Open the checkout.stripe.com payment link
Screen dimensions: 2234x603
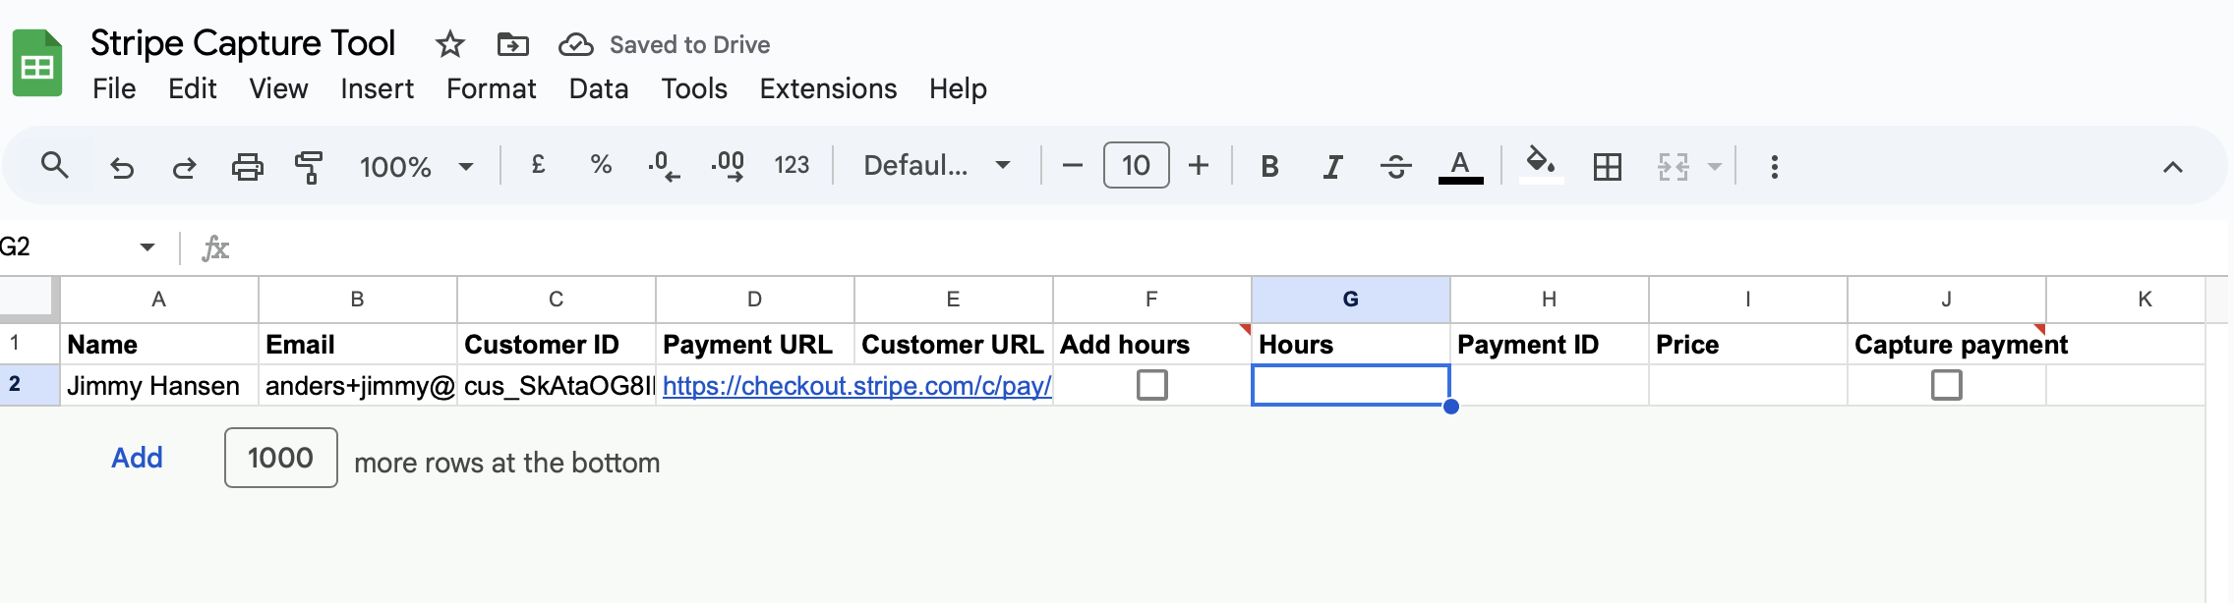(x=856, y=386)
